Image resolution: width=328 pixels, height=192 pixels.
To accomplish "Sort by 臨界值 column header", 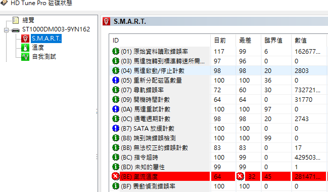I will point(273,40).
